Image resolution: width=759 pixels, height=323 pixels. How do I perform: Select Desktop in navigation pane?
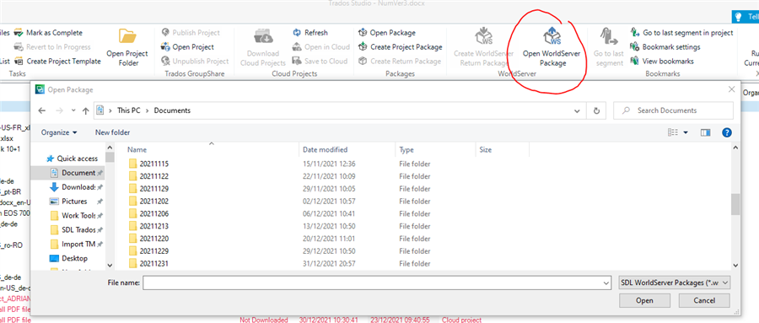click(69, 258)
